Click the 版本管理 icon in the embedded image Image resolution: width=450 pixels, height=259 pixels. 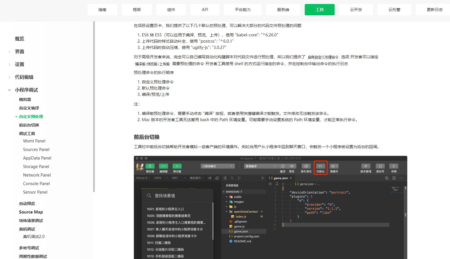[366, 166]
